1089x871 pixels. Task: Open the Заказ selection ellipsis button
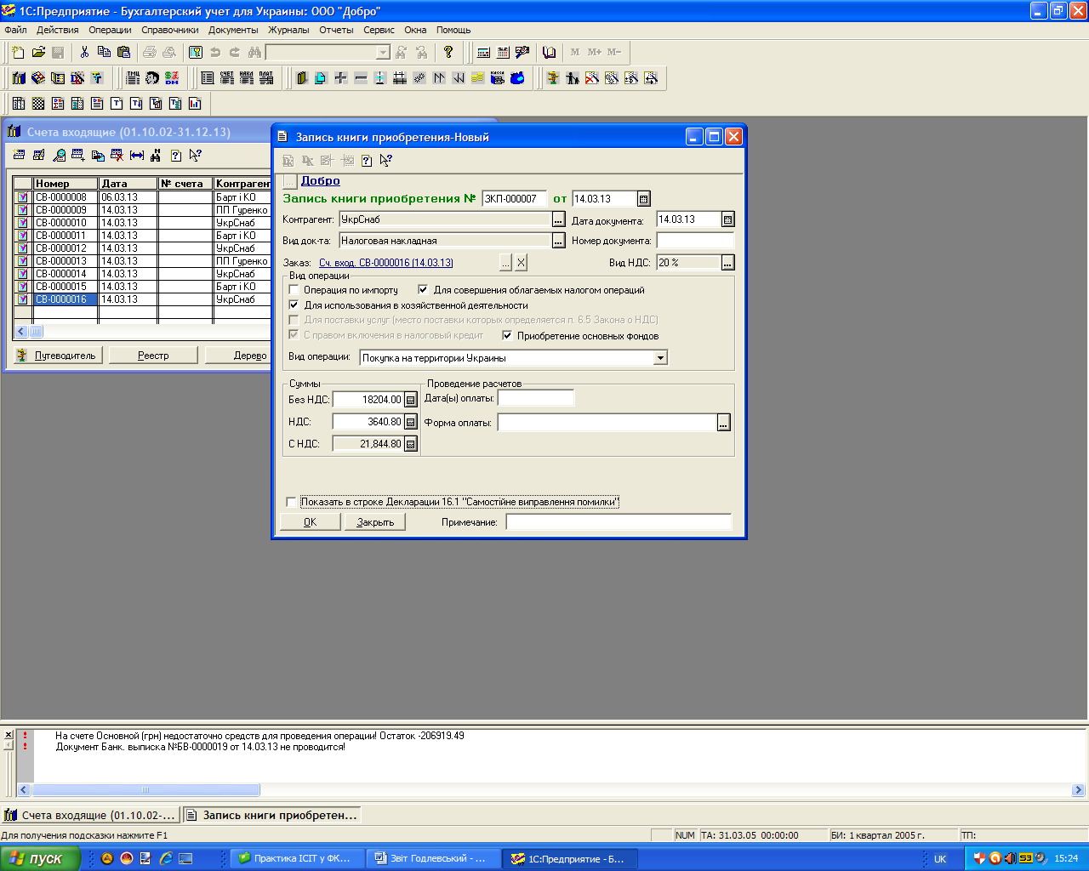click(x=505, y=263)
